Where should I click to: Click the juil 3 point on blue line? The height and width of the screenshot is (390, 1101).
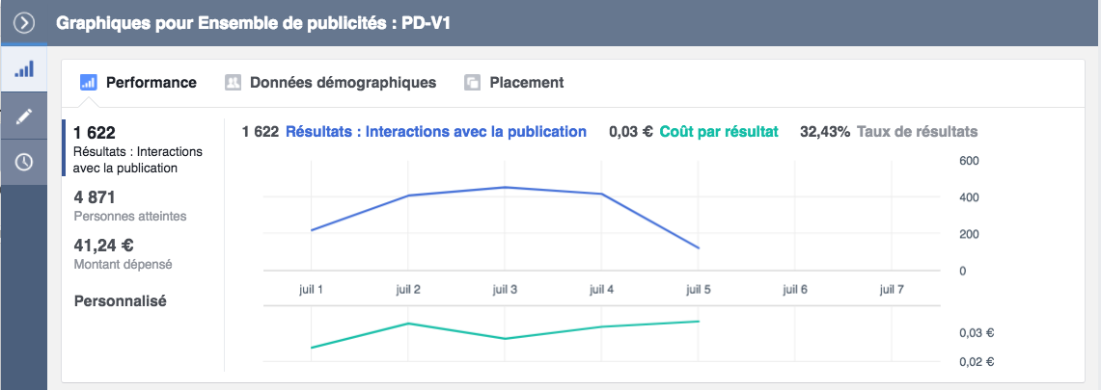(505, 187)
